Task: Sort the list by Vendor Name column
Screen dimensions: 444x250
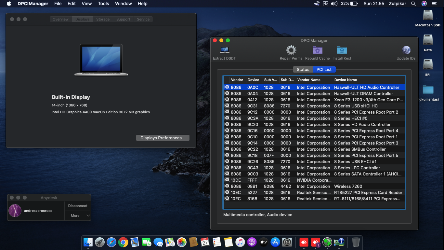Action: pyautogui.click(x=309, y=80)
